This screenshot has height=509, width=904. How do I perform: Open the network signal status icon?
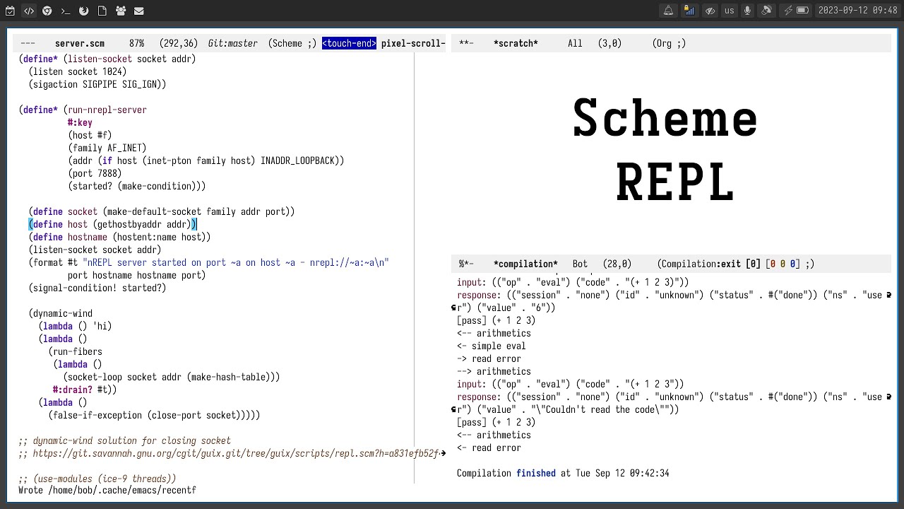coord(689,11)
